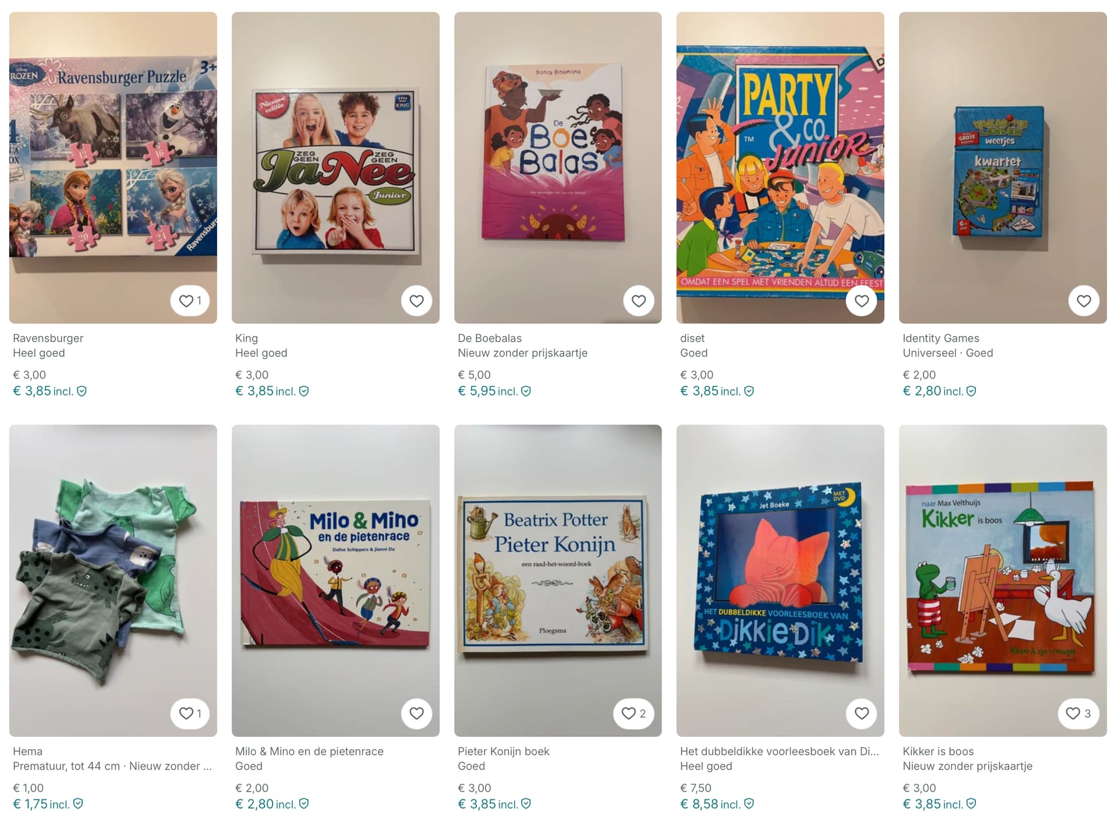Favorite Milo & Mino en de pietenrace
The height and width of the screenshot is (819, 1118).
[416, 714]
